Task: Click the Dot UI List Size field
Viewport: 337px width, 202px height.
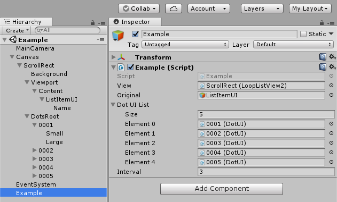Action: point(266,114)
